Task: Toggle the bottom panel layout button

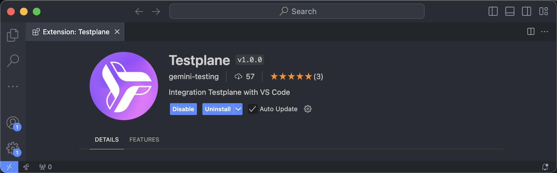Action: point(510,12)
